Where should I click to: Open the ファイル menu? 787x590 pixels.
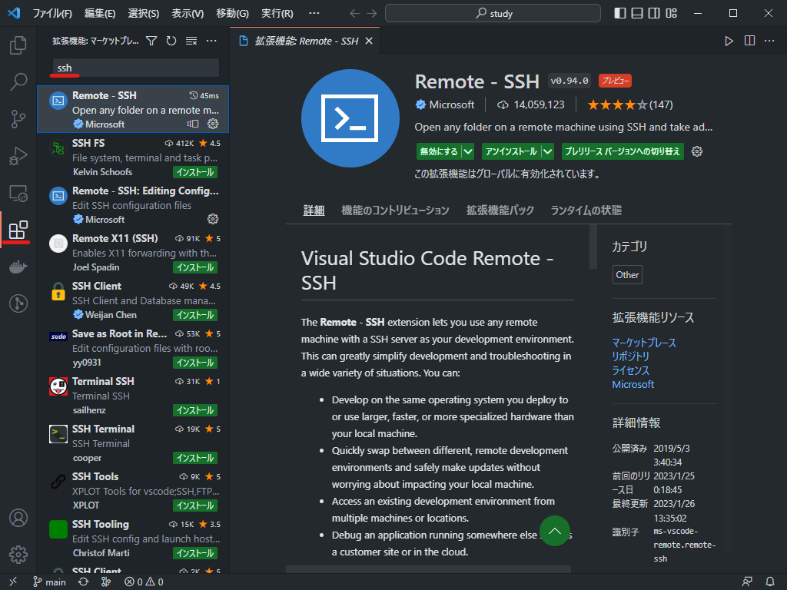(52, 12)
